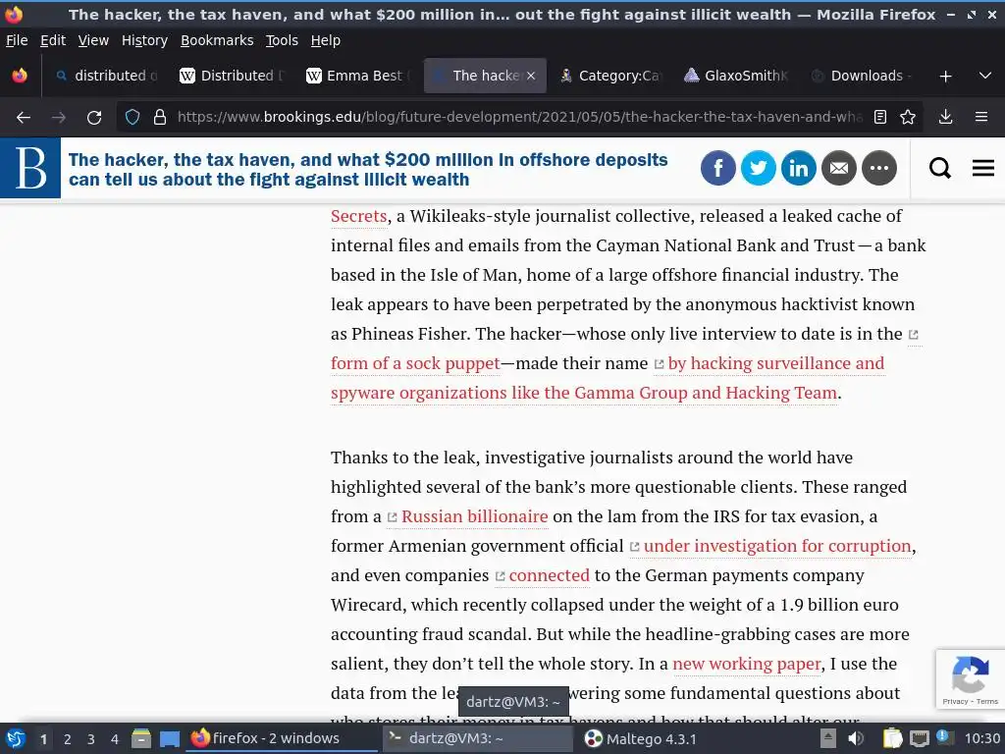Show site security padlock information

click(160, 117)
